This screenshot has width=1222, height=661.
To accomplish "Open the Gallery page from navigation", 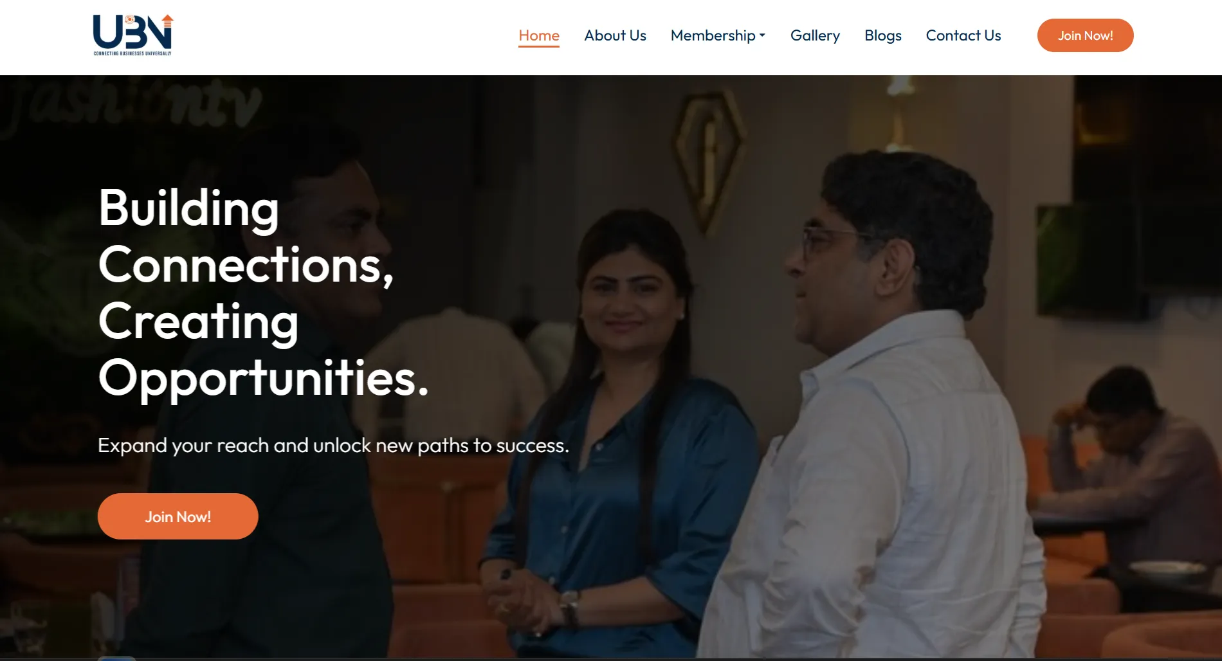I will [815, 35].
